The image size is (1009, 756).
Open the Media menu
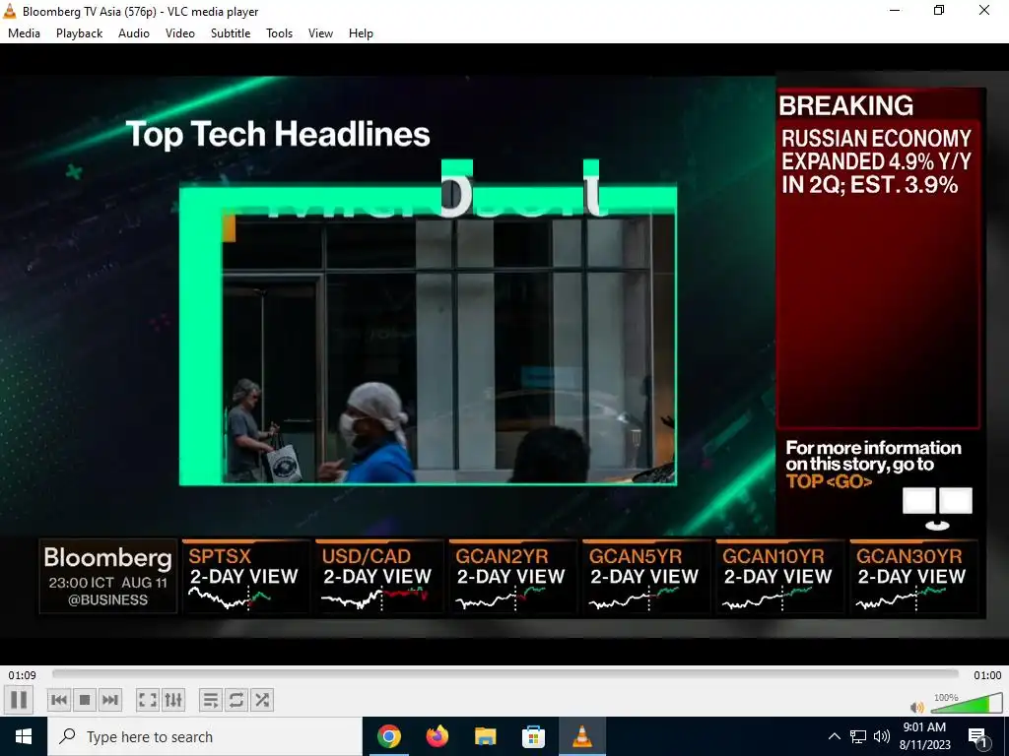pyautogui.click(x=24, y=33)
